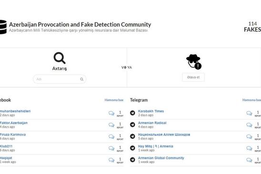Image resolution: width=261 pixels, height=174 pixels.
Task: Click the spy with hat alert icon
Action: pyautogui.click(x=193, y=62)
